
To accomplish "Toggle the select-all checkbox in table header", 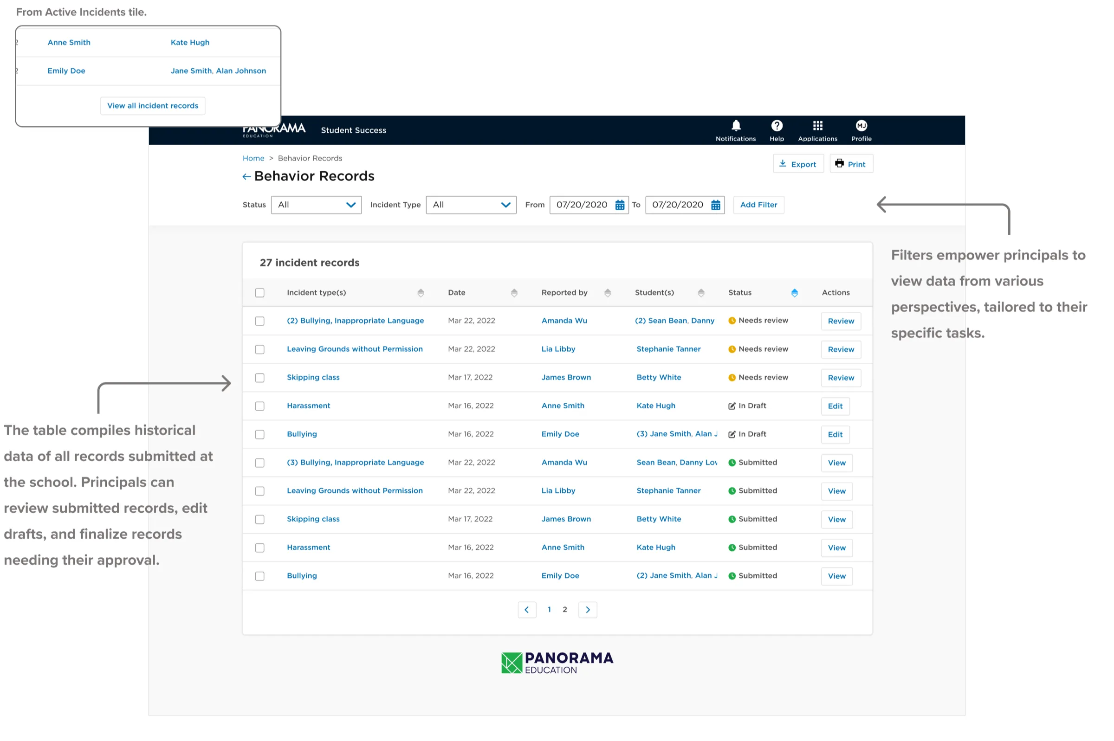I will (259, 293).
